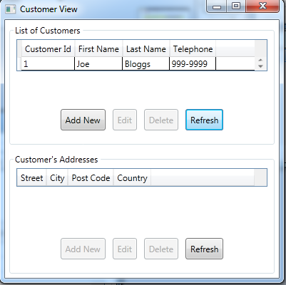Image resolution: width=286 pixels, height=285 pixels.
Task: Refresh the customer's addresses
Action: [204, 249]
